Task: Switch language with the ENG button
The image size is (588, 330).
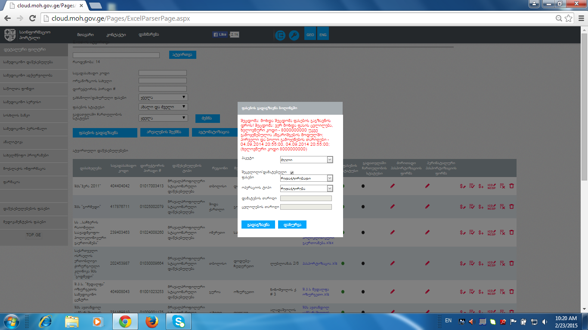Action: coord(323,35)
